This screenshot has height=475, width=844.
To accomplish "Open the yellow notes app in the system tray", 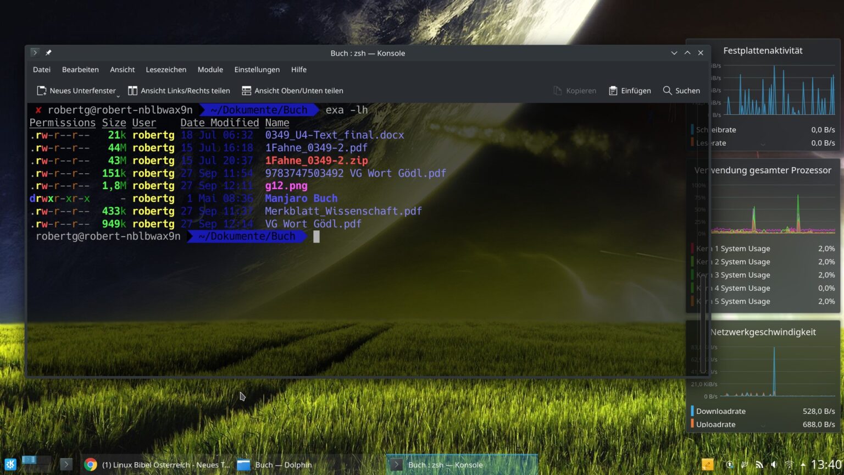I will pyautogui.click(x=708, y=465).
